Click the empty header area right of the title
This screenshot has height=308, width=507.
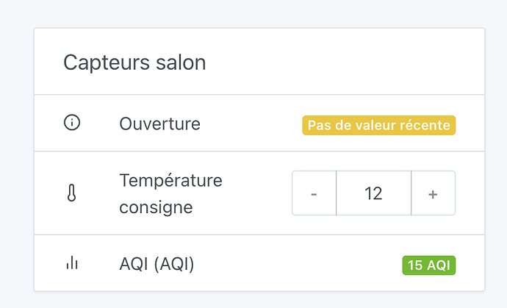click(x=345, y=62)
